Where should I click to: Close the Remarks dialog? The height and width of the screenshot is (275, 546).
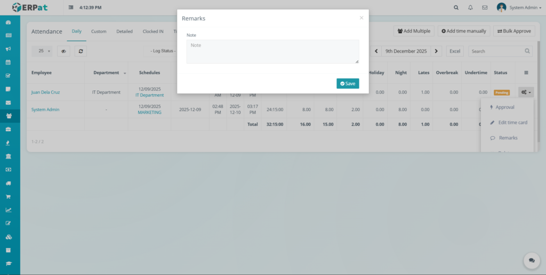pos(362,18)
